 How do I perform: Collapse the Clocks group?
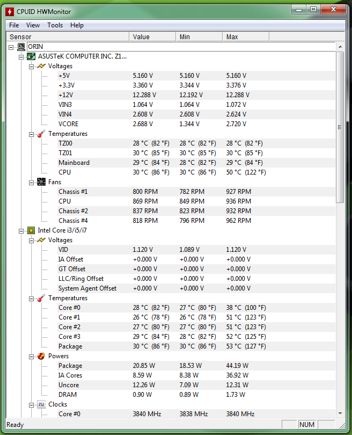click(x=31, y=405)
